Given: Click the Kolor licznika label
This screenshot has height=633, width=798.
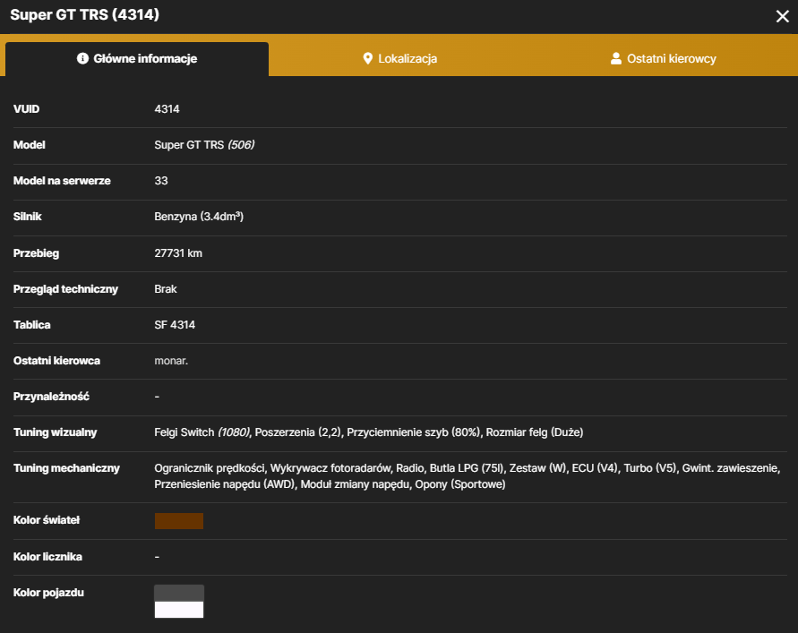Looking at the screenshot, I should [47, 557].
